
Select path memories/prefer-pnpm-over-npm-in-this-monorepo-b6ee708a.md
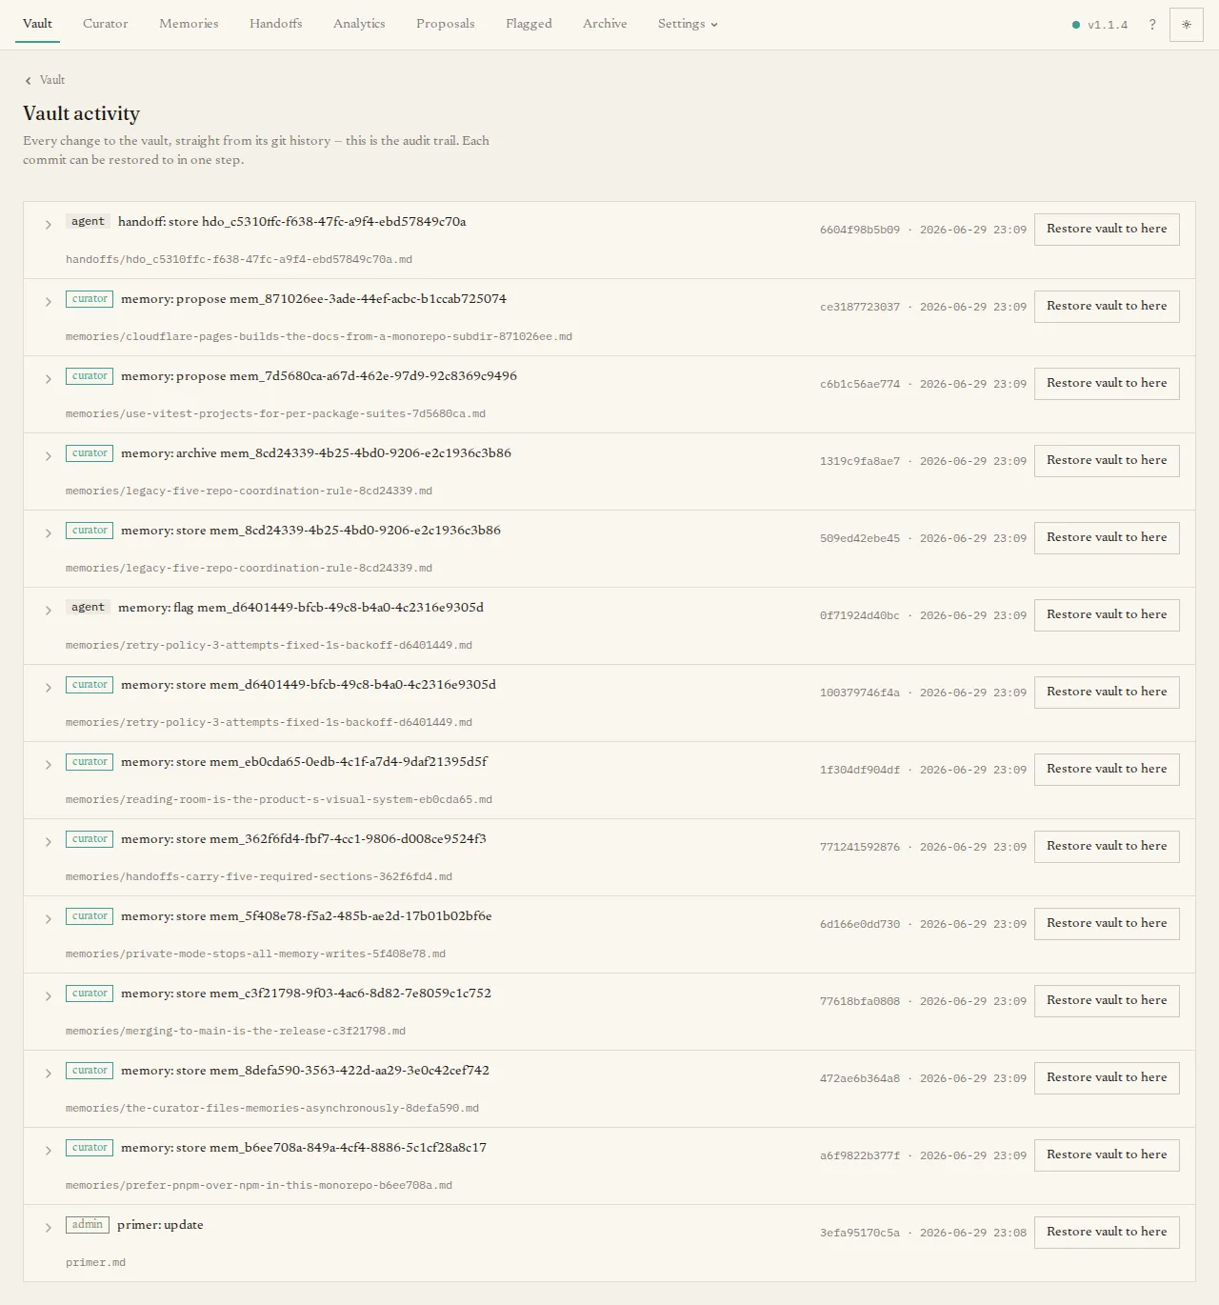point(259,1186)
